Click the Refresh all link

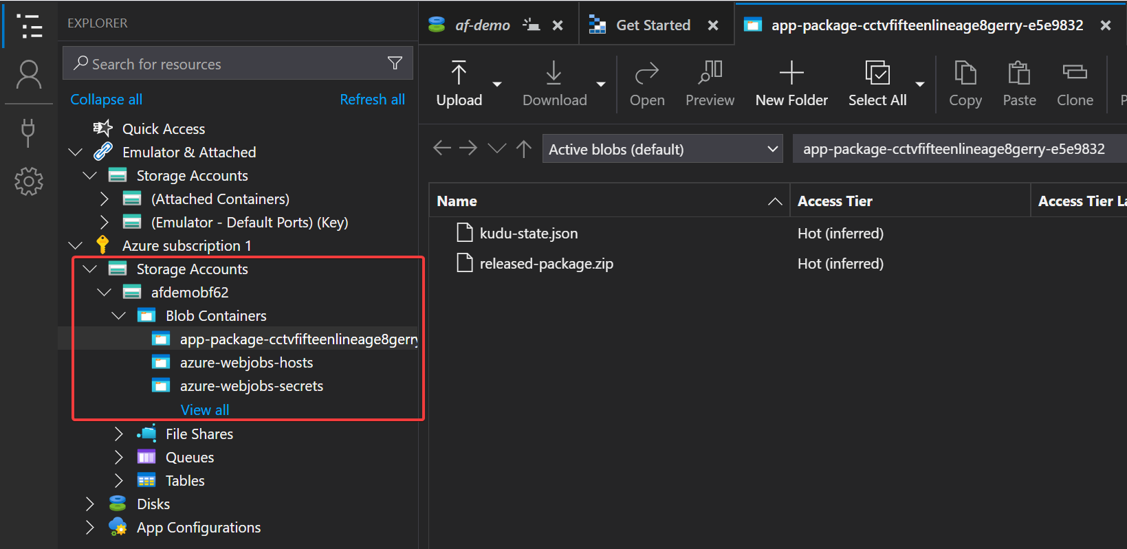(x=372, y=100)
